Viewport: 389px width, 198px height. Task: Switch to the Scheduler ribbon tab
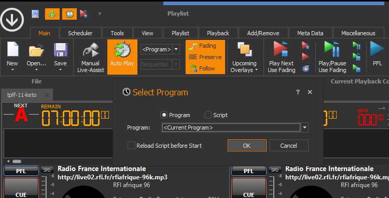80,33
